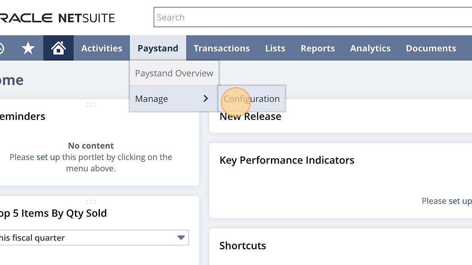This screenshot has height=265, width=472.
Task: Open the Paystand menu
Action: 158,48
